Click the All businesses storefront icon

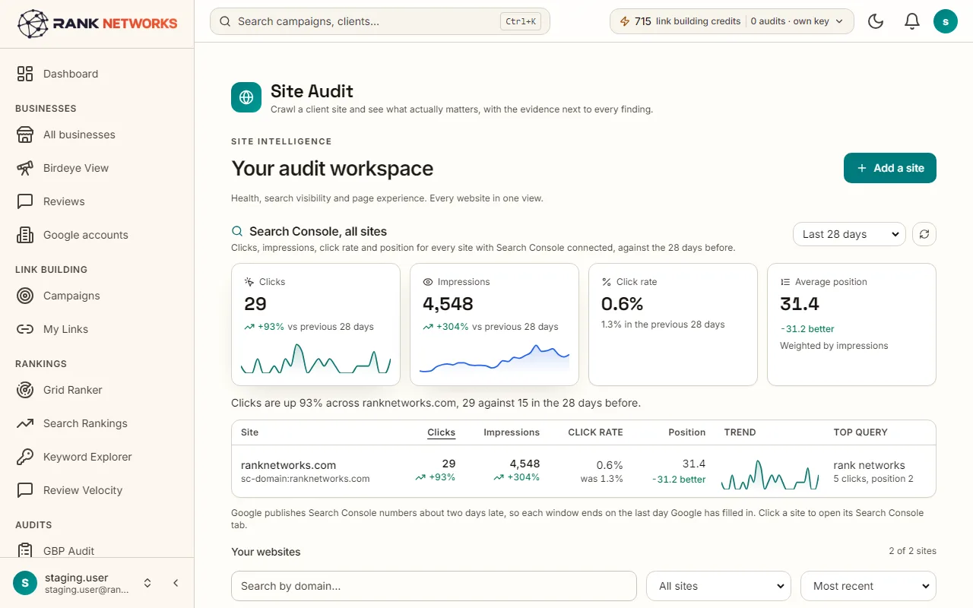point(25,135)
